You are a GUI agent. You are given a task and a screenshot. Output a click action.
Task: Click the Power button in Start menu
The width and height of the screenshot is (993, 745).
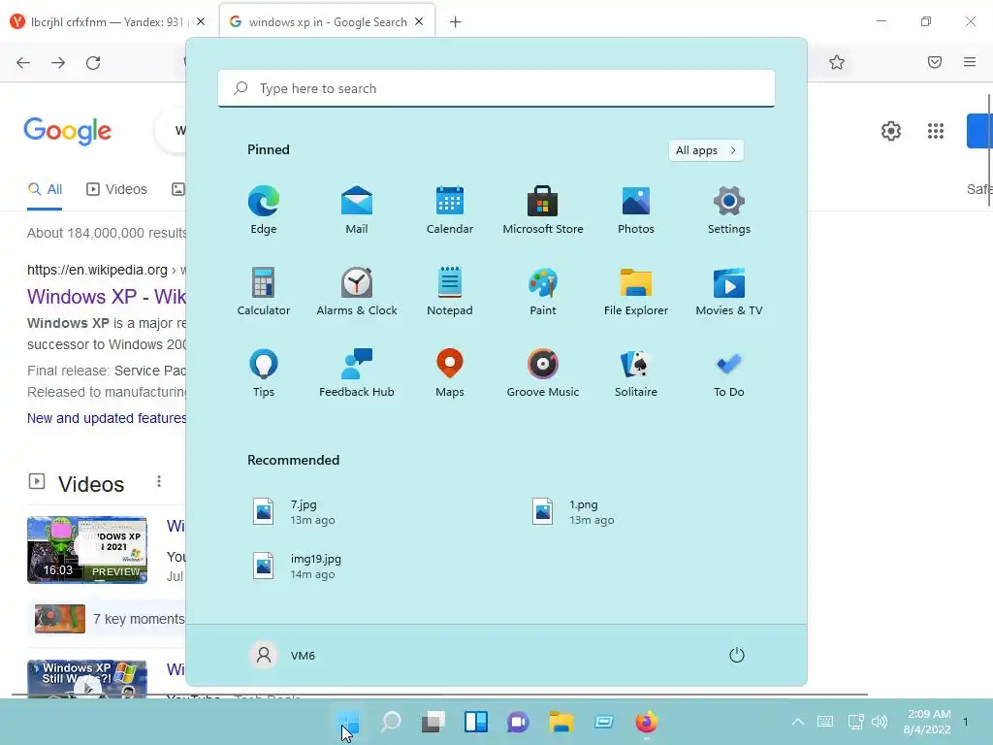coord(737,655)
